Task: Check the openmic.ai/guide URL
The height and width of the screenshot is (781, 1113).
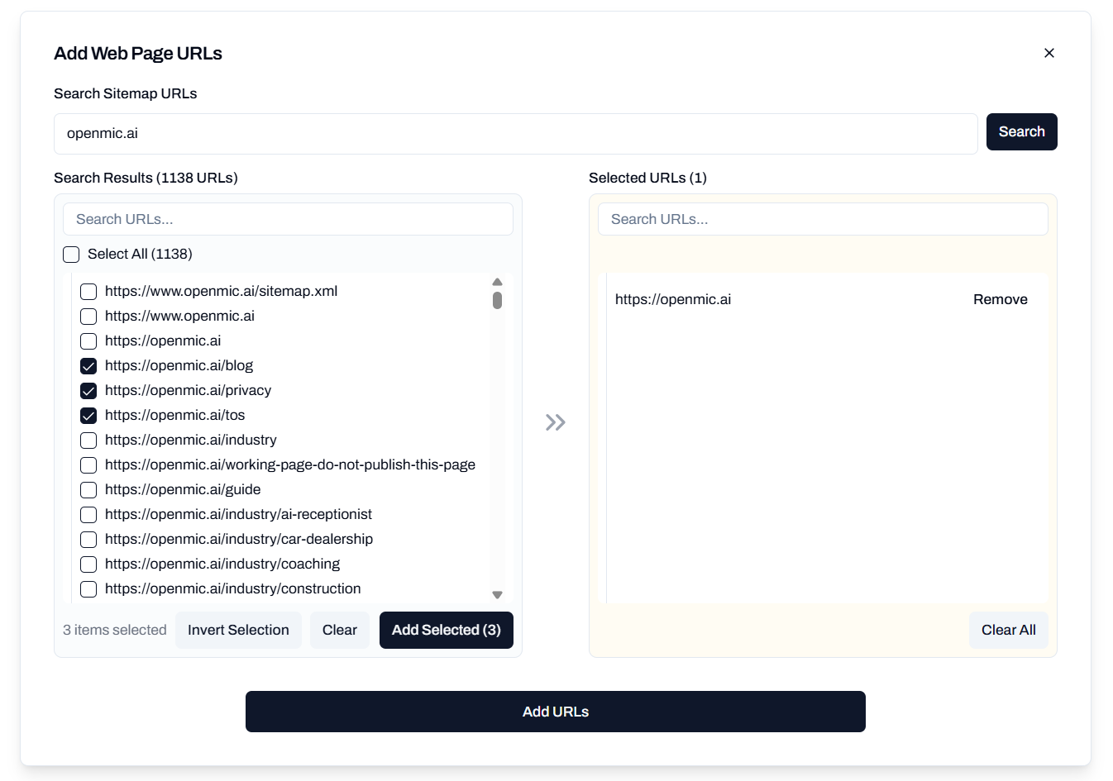Action: pos(88,489)
